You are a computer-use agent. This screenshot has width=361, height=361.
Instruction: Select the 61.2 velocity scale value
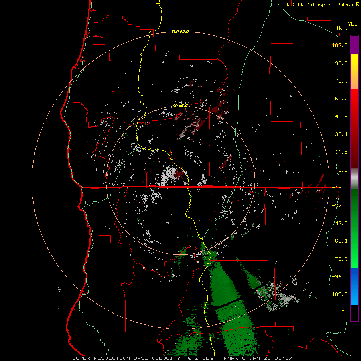(x=341, y=99)
